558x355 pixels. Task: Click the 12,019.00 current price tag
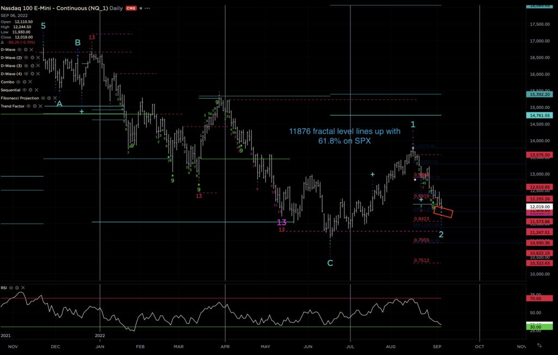[x=539, y=207]
